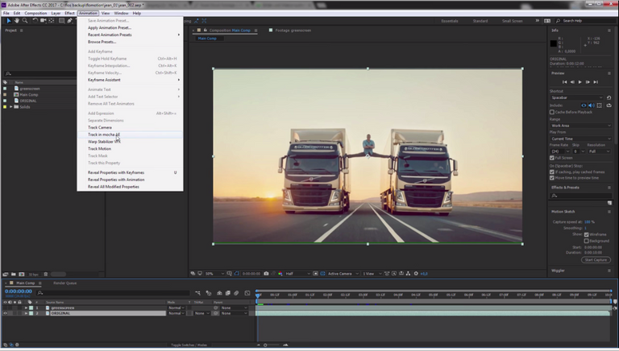Select the Unified Camera tool
619x351 pixels.
44,20
